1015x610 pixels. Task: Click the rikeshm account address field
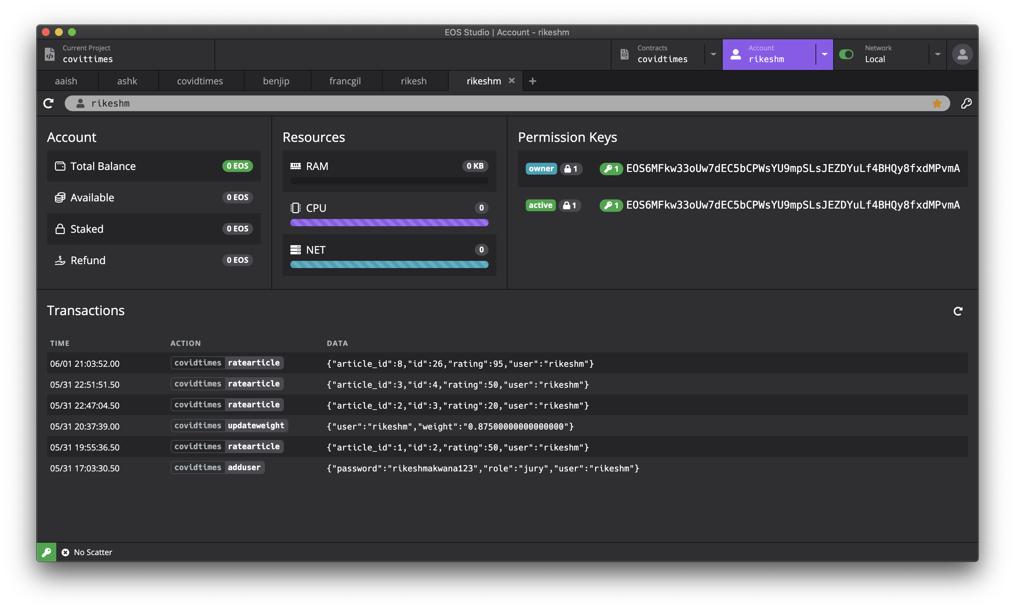(493, 103)
